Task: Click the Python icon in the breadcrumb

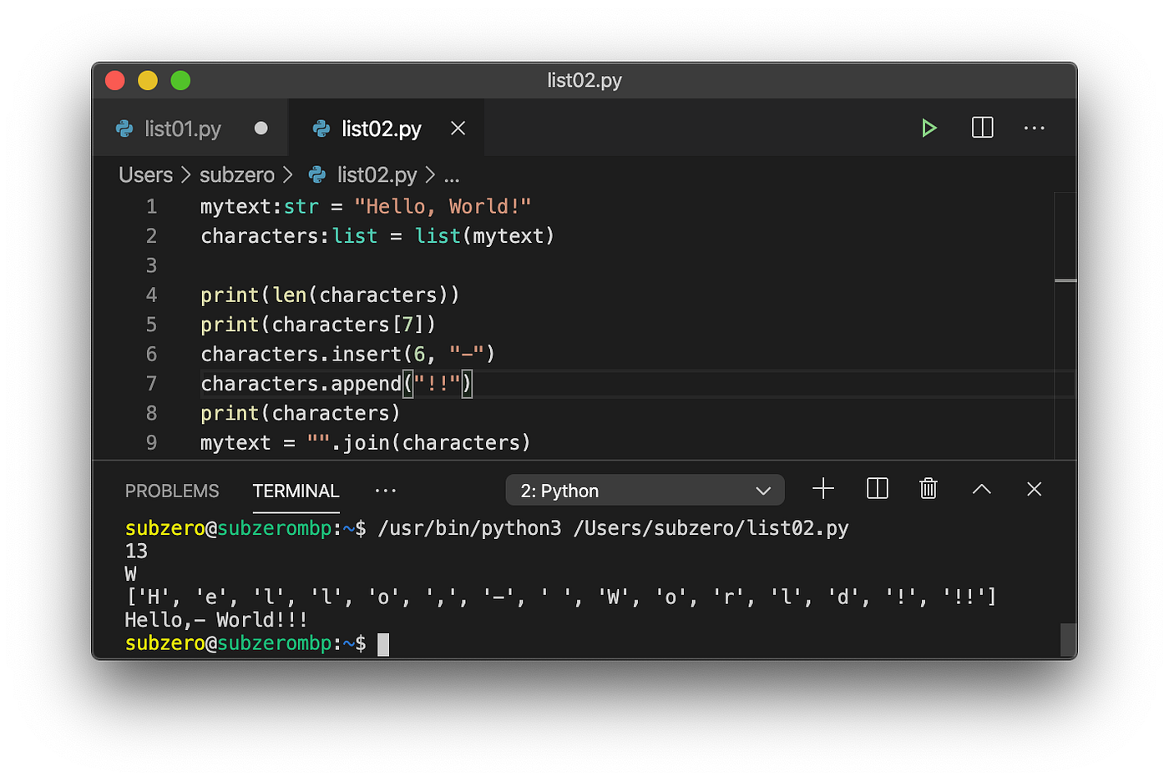Action: 317,174
